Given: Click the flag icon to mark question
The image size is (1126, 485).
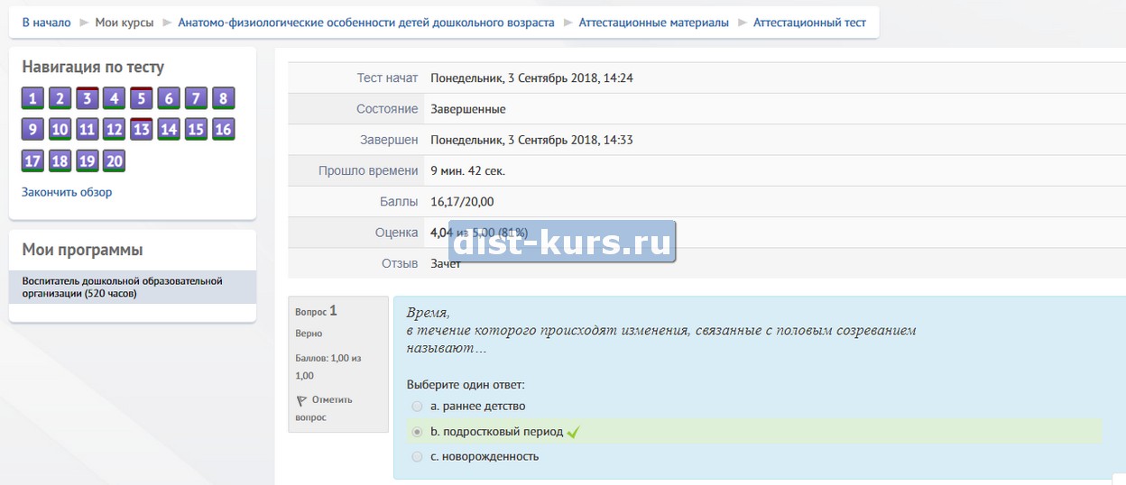Looking at the screenshot, I should [x=301, y=400].
